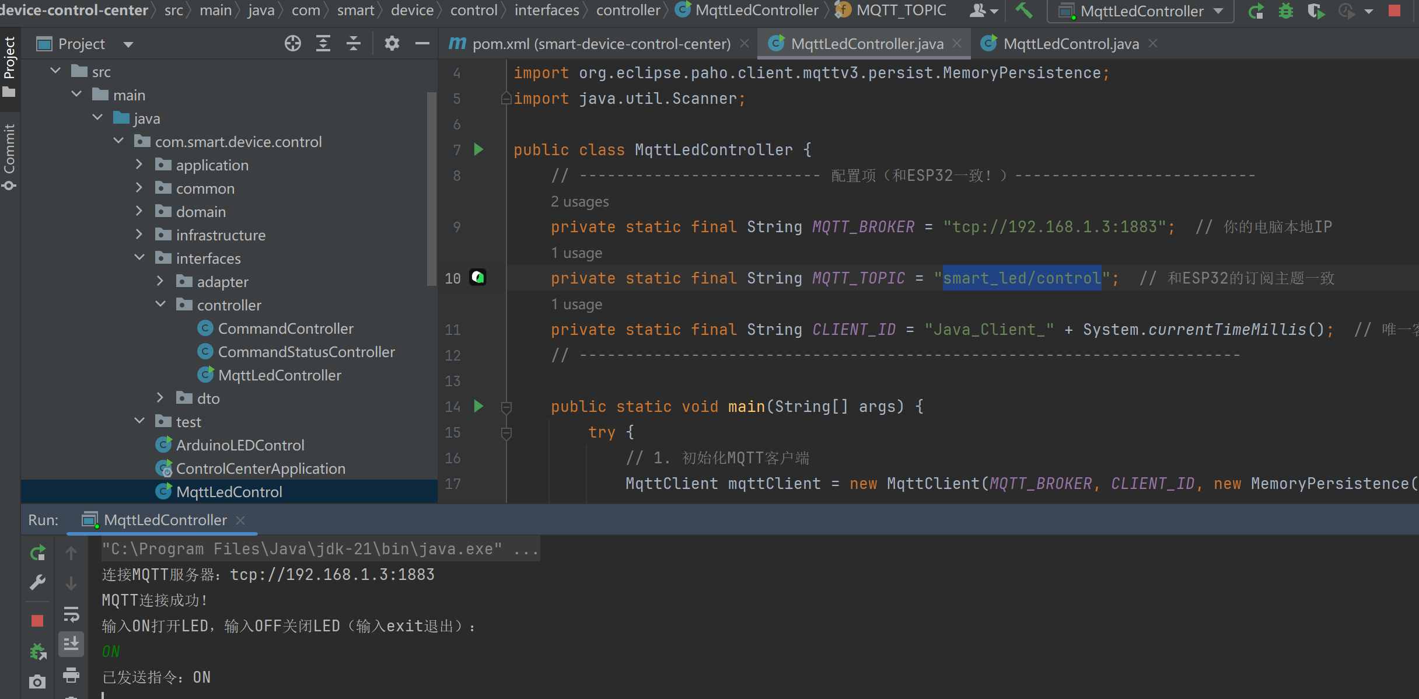The width and height of the screenshot is (1419, 699).
Task: Click Expand All icon in Project panel
Action: (323, 44)
